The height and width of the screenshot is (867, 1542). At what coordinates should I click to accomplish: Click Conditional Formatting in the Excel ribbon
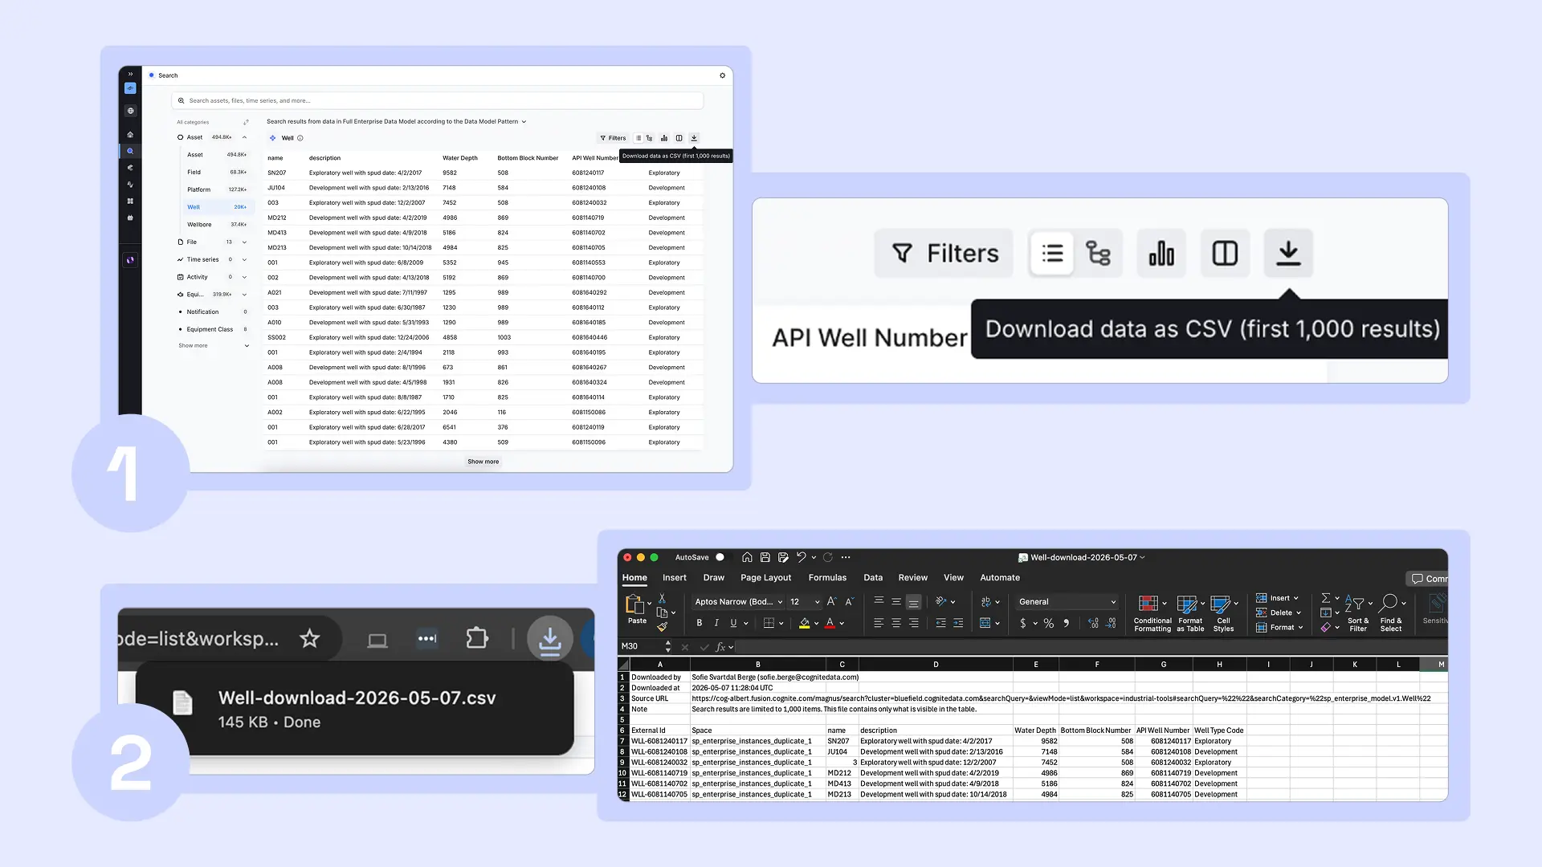1152,614
